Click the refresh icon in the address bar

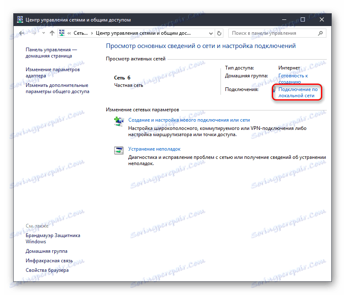pos(219,33)
